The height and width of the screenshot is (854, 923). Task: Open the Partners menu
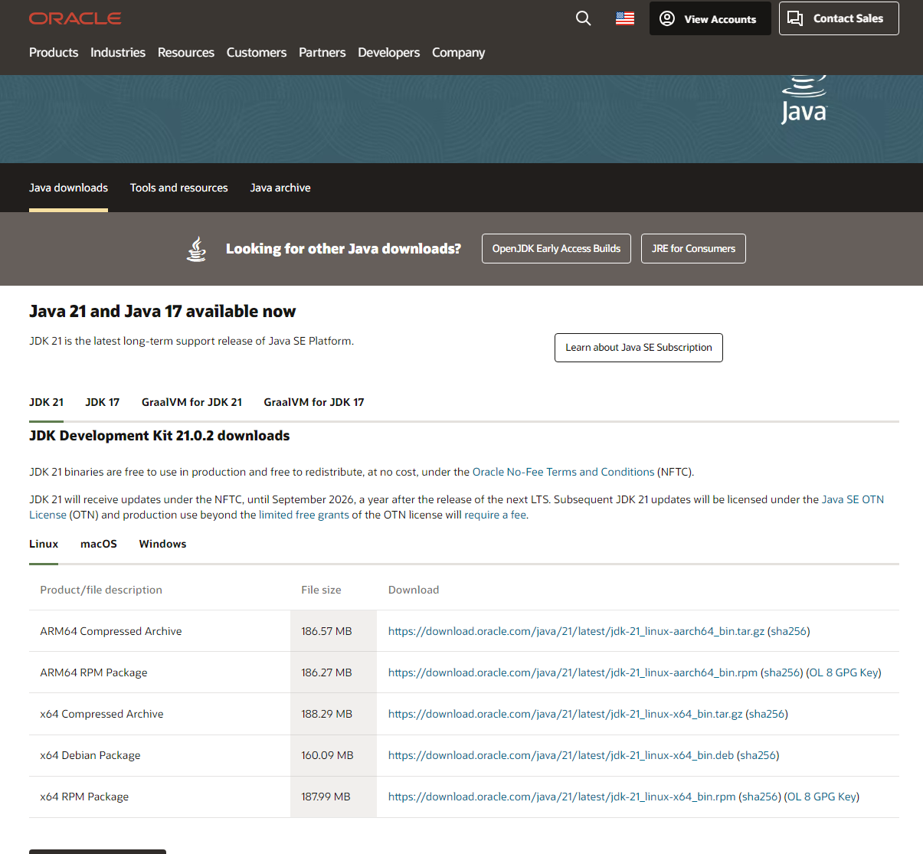(x=322, y=52)
